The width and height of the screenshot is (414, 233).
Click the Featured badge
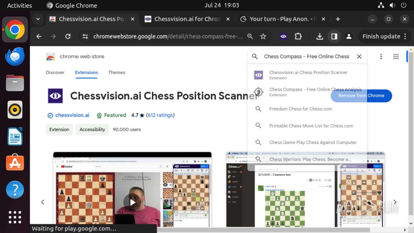coord(111,115)
